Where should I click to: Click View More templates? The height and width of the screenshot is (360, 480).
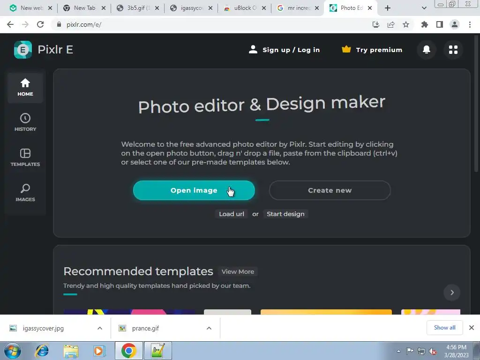pyautogui.click(x=238, y=271)
